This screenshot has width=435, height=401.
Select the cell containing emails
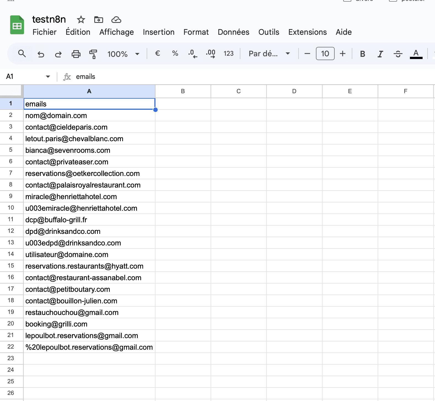pos(89,104)
